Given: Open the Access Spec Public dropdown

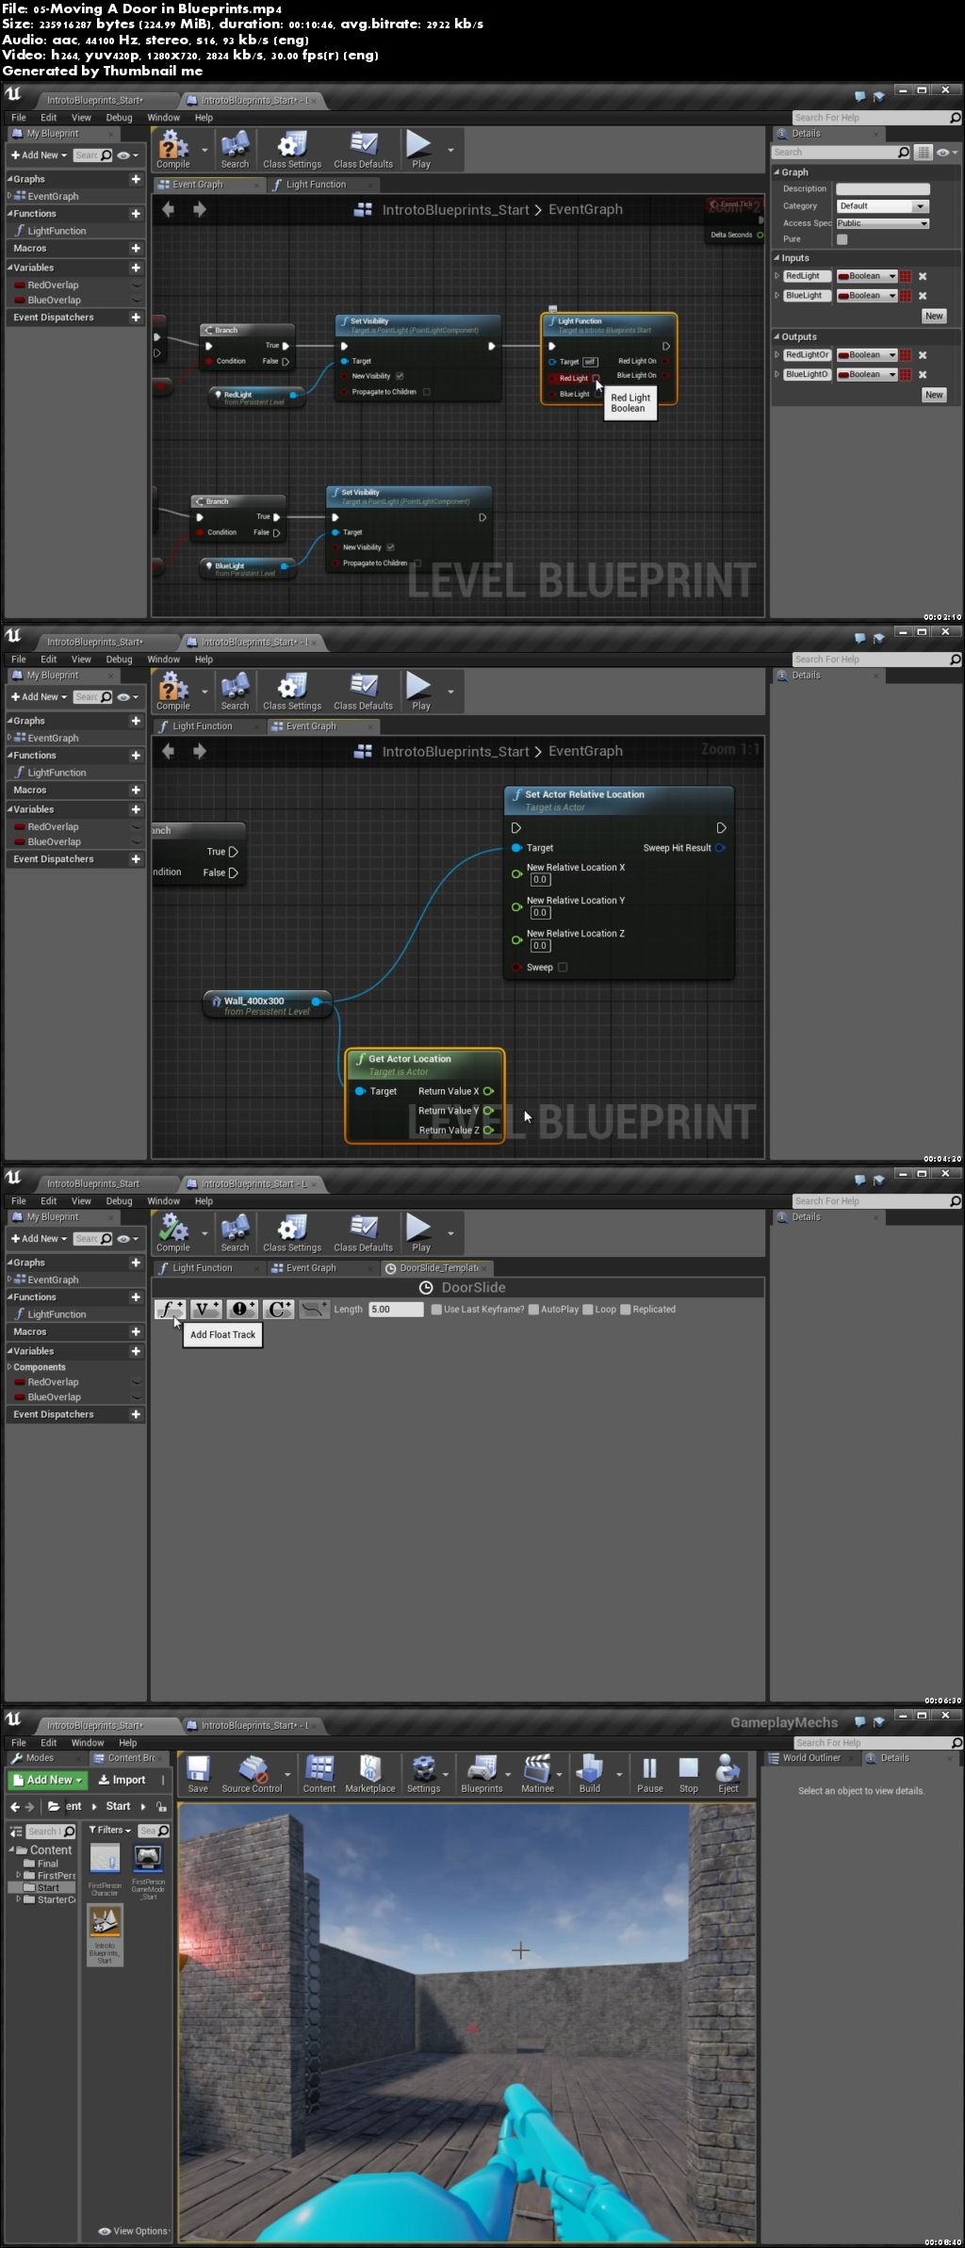Looking at the screenshot, I should pos(883,223).
